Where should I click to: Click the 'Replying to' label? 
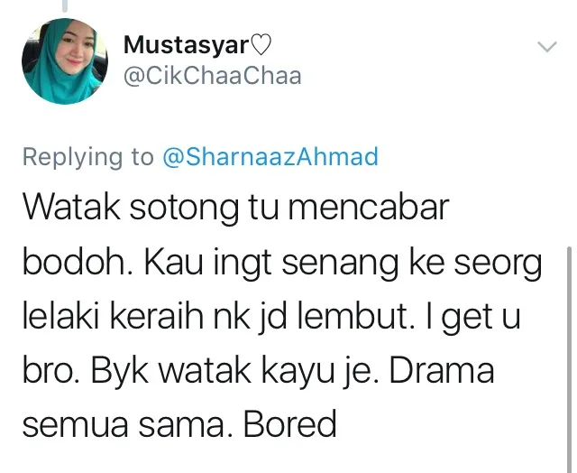[x=88, y=157]
